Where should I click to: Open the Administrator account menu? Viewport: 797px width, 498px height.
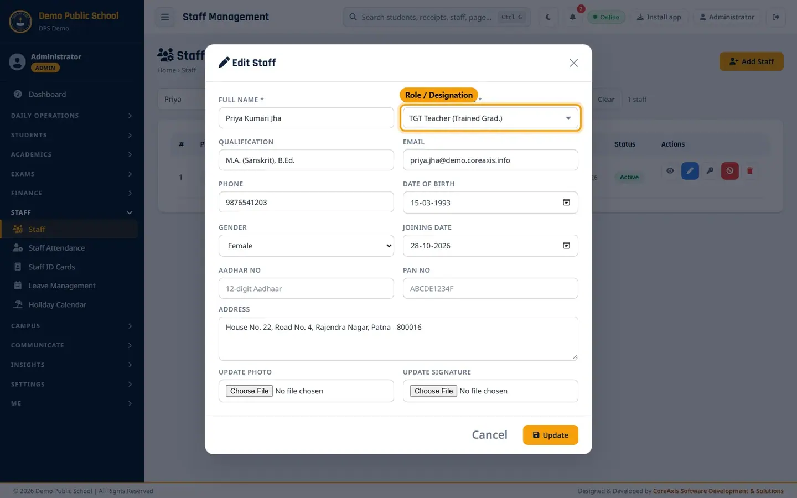click(727, 17)
